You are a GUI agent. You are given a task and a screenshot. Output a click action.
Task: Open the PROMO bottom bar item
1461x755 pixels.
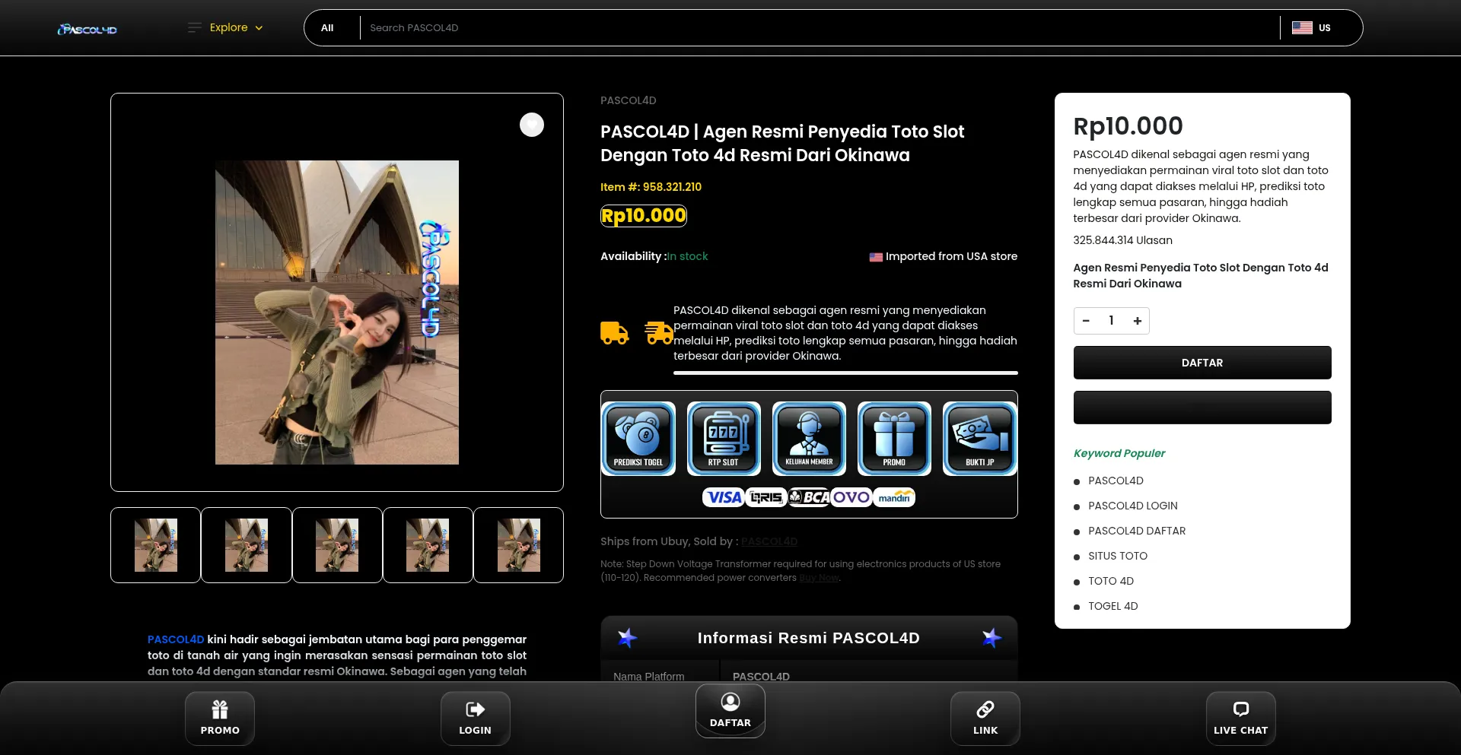[220, 719]
